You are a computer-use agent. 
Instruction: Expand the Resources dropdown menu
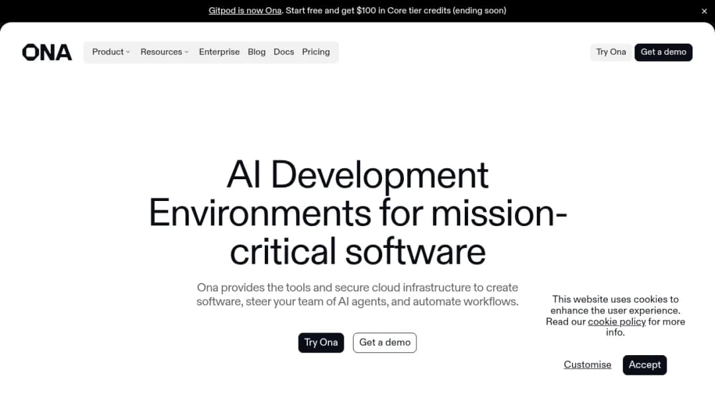pos(164,52)
